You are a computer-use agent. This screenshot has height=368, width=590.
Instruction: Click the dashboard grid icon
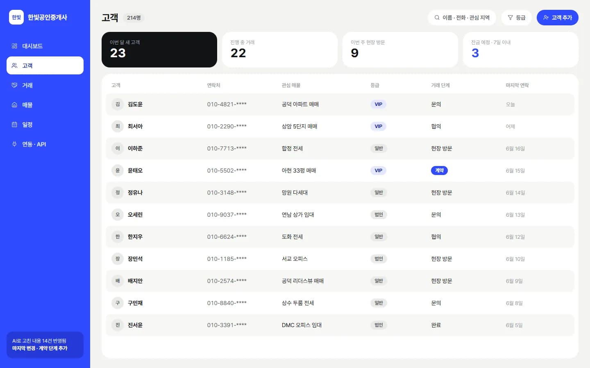[14, 46]
